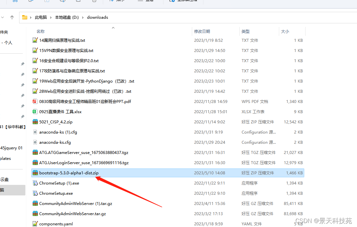
Task: Select the icon of 14漏洞扫描原理与实战.txt
Action: point(35,40)
